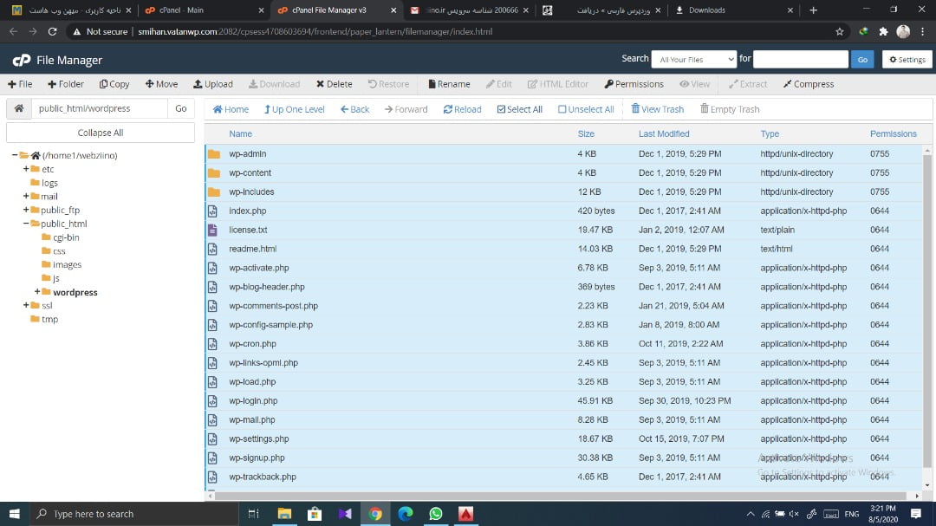Click the Extract toolbar button
Viewport: 936px width, 526px height.
748,84
